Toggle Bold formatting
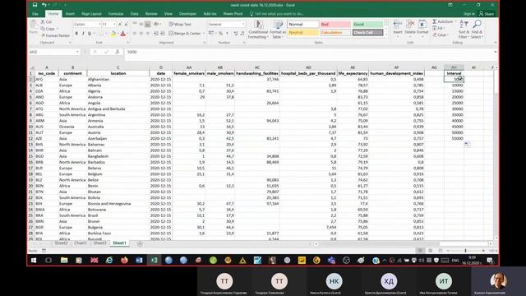 coord(76,33)
